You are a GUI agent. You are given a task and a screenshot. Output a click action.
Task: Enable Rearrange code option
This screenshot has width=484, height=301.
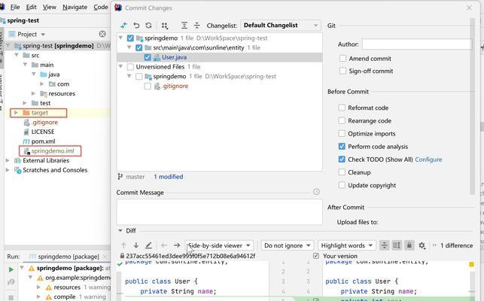click(x=342, y=120)
